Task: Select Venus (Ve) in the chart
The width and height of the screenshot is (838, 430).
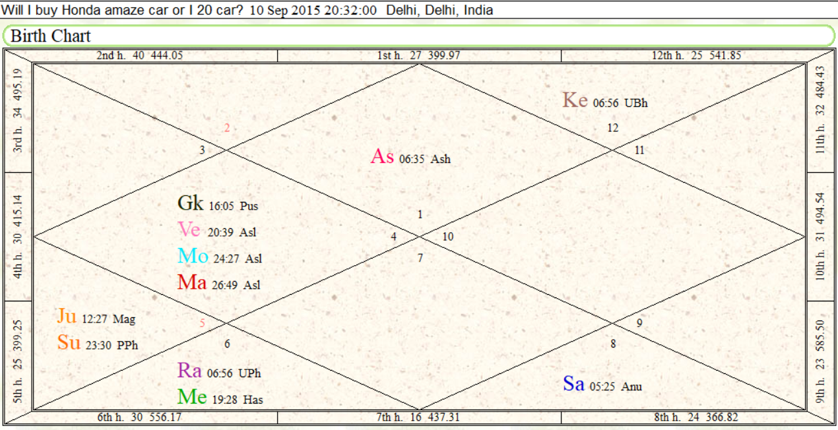Action: [x=189, y=230]
